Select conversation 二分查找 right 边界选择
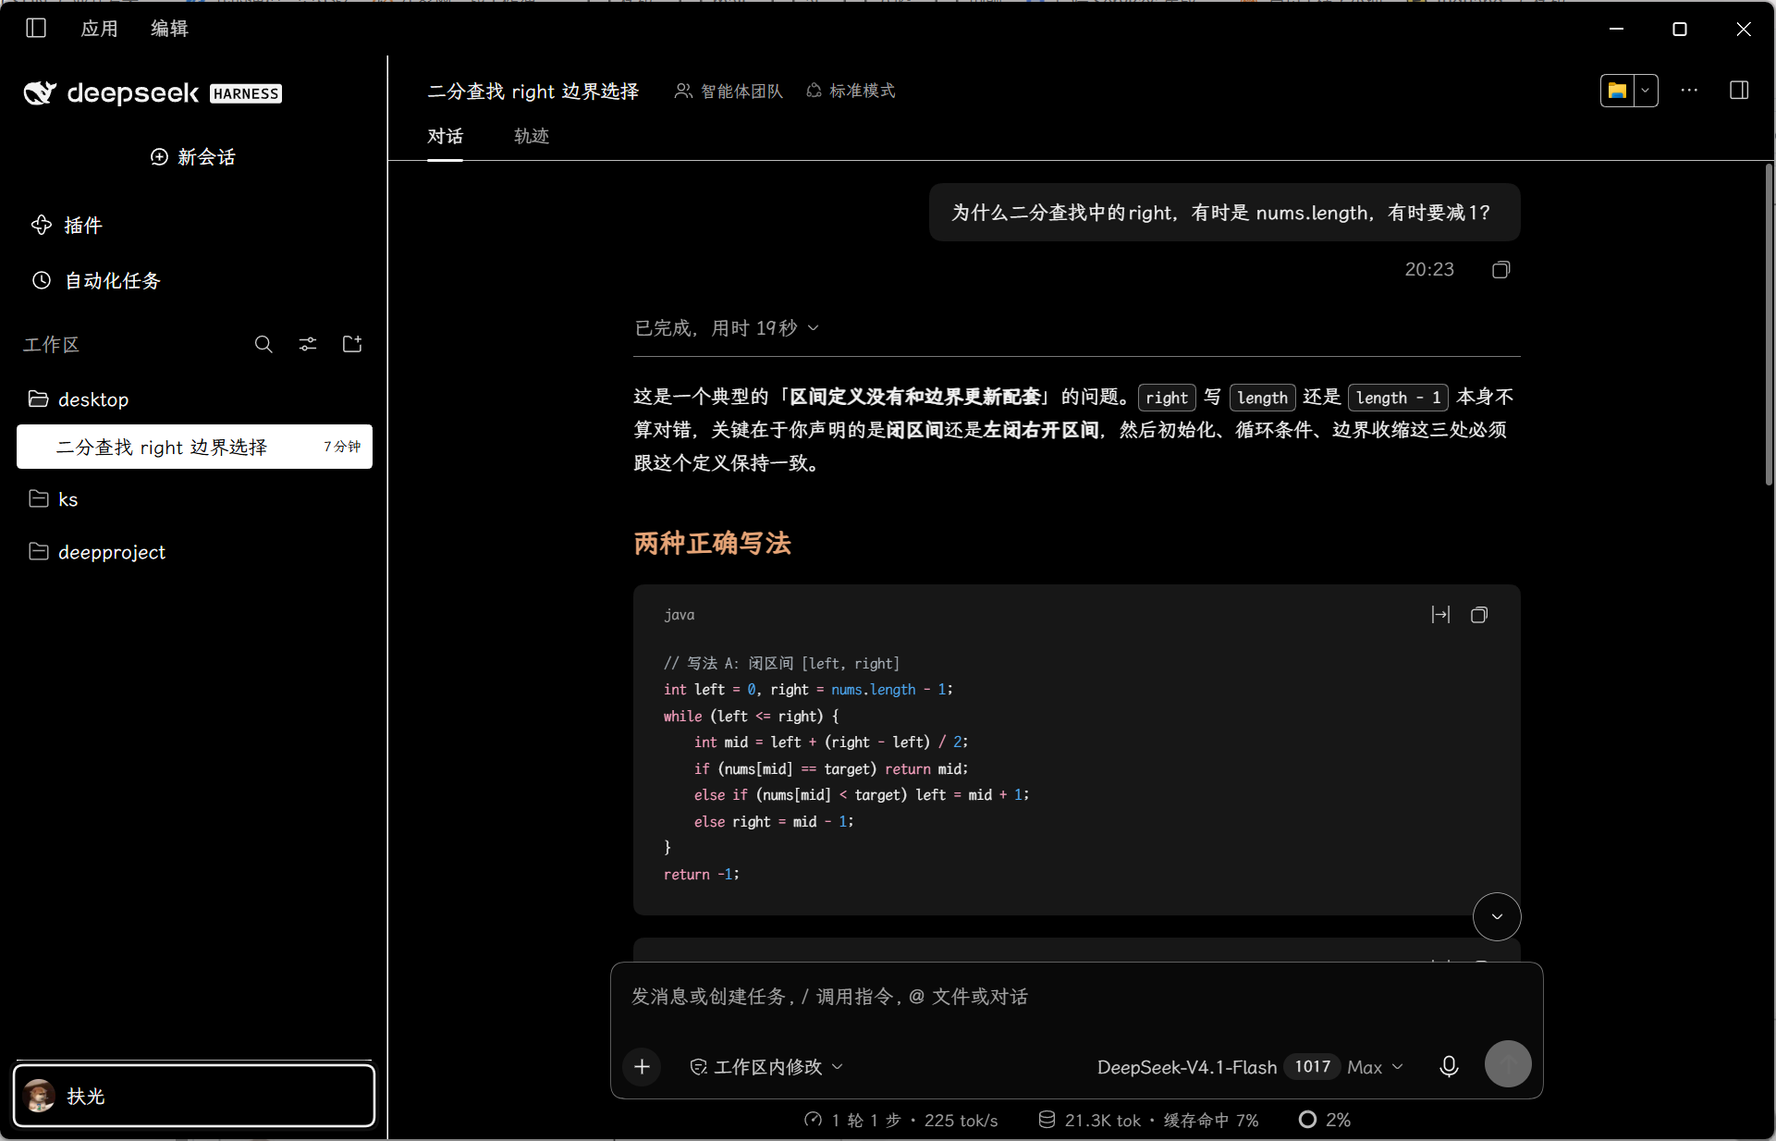 [x=194, y=447]
